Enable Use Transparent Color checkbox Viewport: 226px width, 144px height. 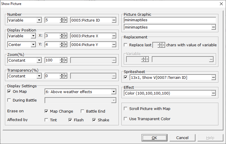[x=126, y=119]
